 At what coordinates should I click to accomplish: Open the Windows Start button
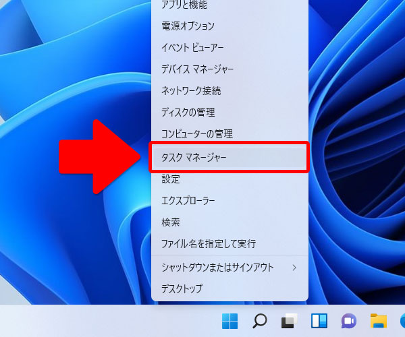(x=230, y=321)
